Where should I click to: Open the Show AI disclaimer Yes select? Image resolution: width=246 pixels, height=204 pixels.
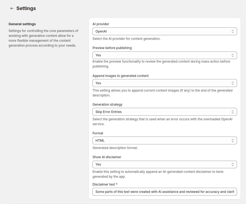coord(164,164)
